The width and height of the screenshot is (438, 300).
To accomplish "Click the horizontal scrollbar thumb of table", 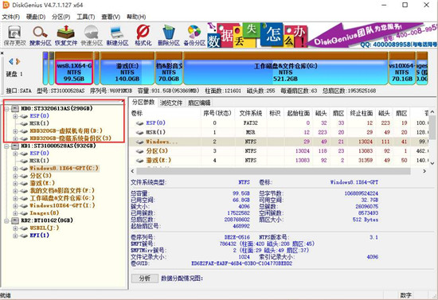I will click(x=273, y=171).
